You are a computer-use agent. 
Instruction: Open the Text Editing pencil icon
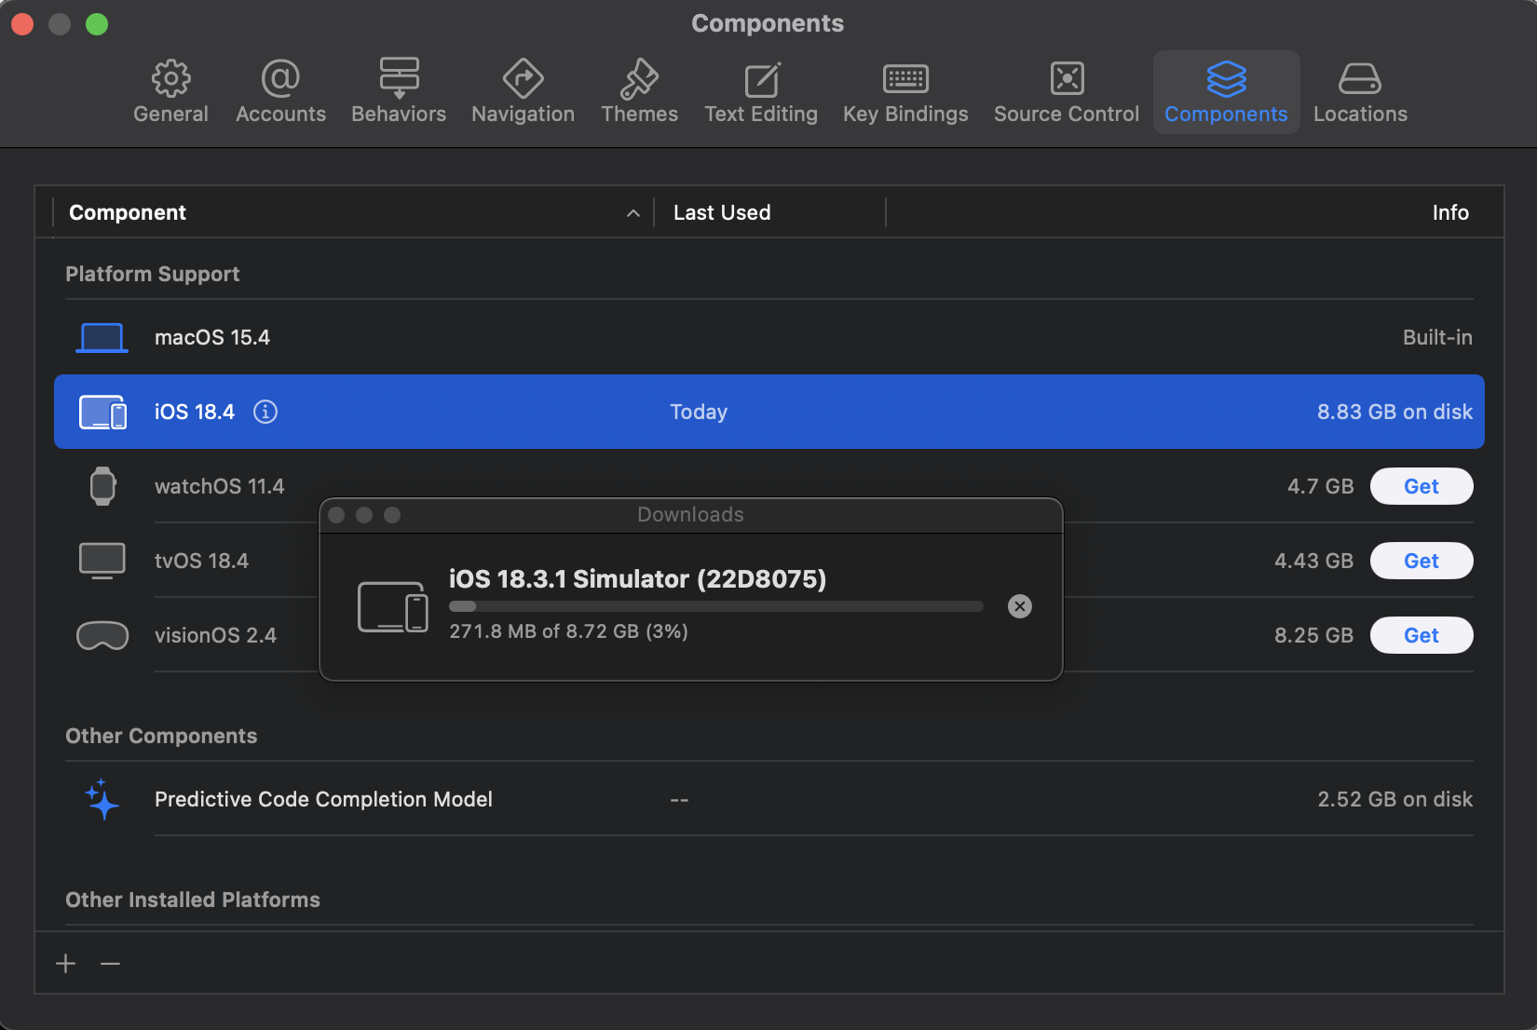pos(761,79)
